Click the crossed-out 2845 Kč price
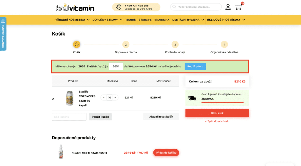 130,153
